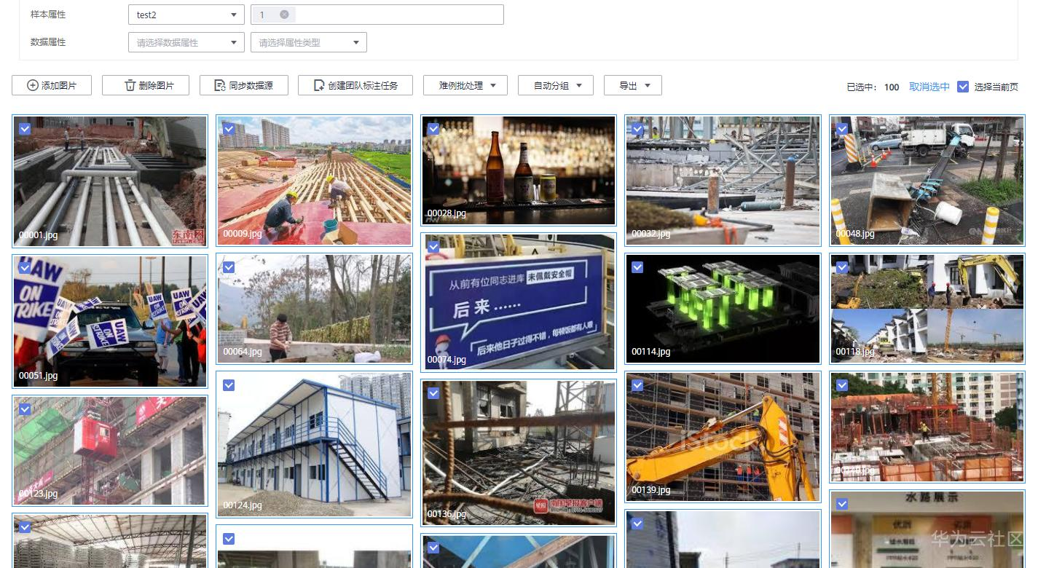Open the 请选择数据属性 dropdown
This screenshot has height=568, width=1038.
186,42
